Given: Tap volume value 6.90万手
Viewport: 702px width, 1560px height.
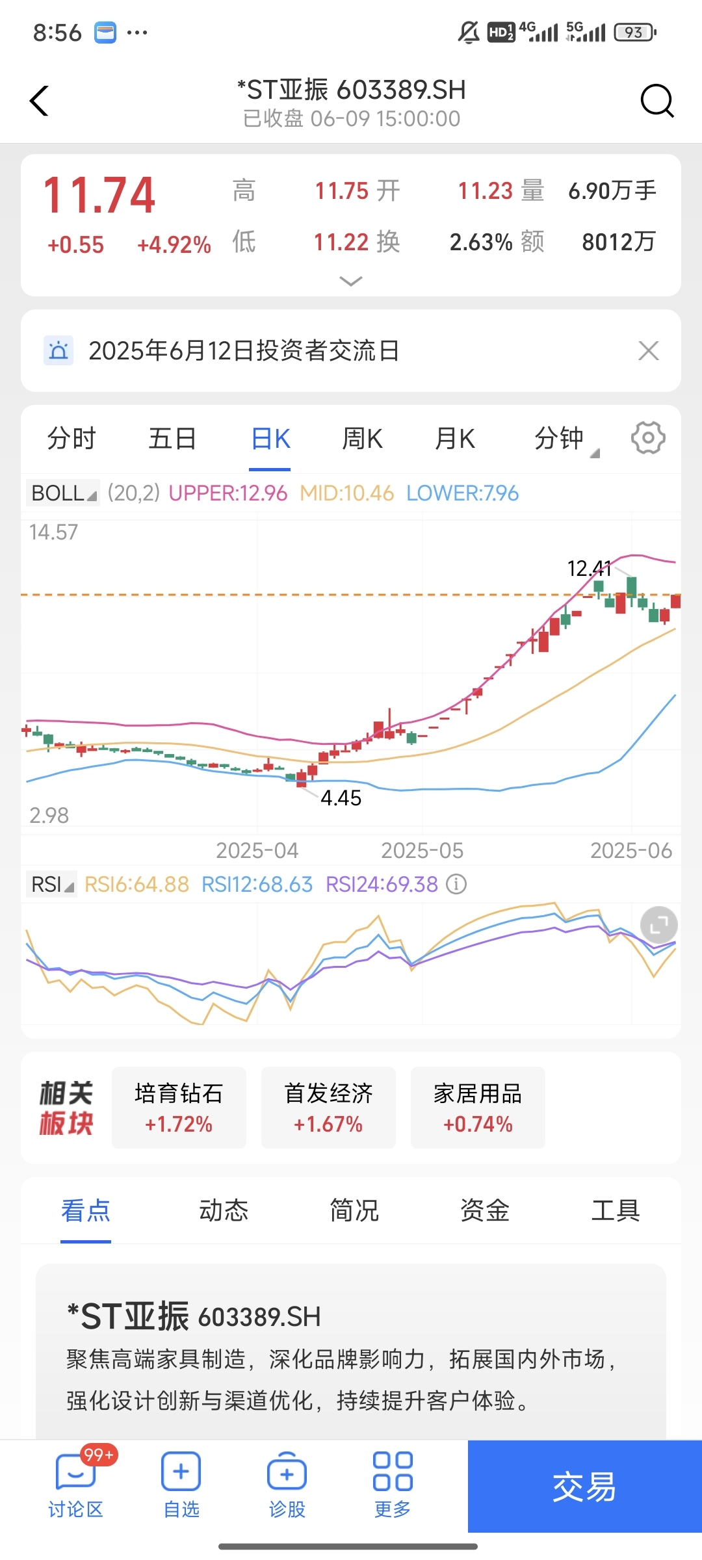Looking at the screenshot, I should 612,191.
